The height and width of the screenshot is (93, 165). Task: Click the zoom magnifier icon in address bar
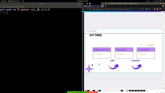(140, 9)
